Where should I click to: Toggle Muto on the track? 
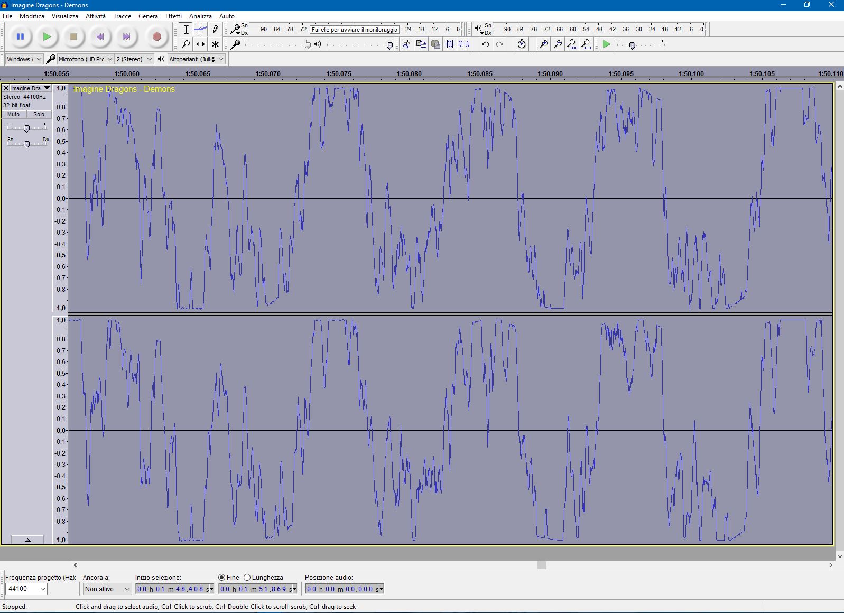tap(13, 114)
